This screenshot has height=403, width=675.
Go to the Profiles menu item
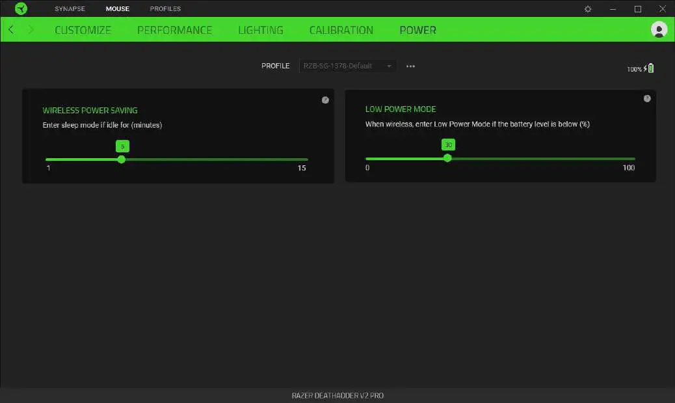165,8
